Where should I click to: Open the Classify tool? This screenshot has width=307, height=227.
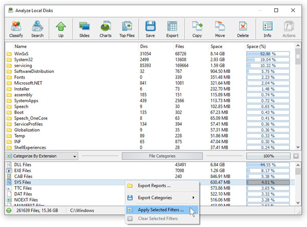16,29
